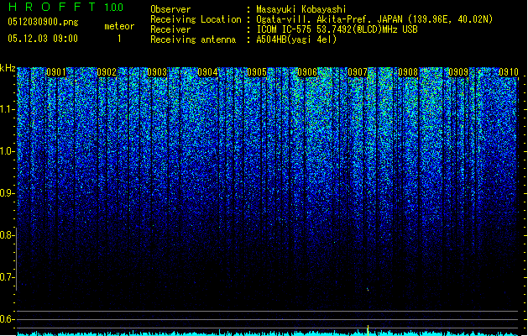Click the date stamp 05.12.03 09:00
The width and height of the screenshot is (528, 336).
point(43,39)
